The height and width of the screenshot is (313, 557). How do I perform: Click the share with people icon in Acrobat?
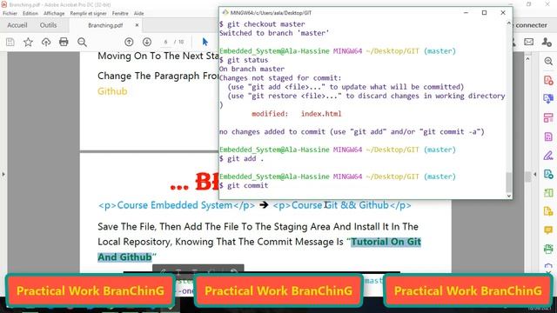547,42
